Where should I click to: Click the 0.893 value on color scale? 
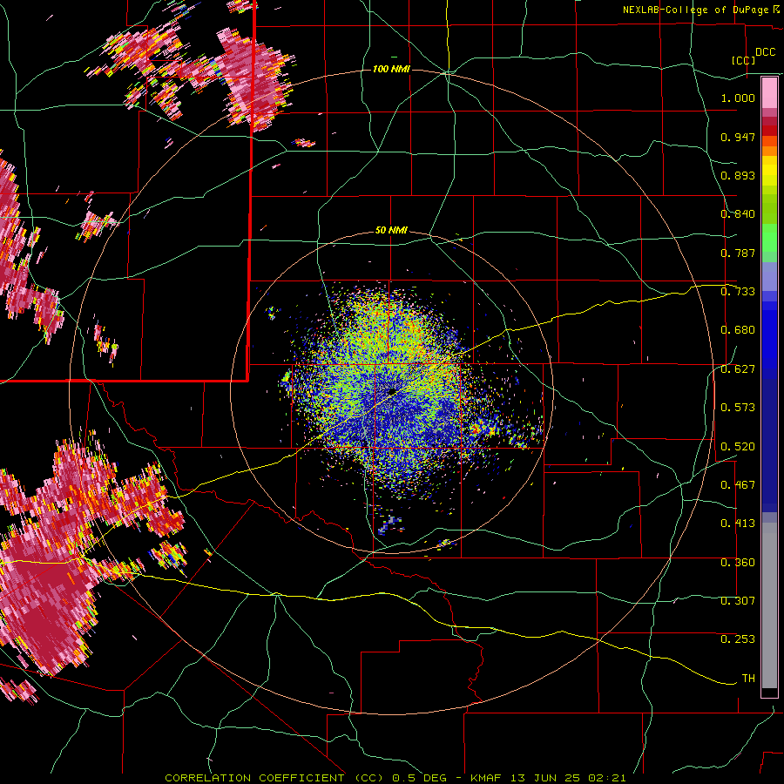click(x=738, y=175)
